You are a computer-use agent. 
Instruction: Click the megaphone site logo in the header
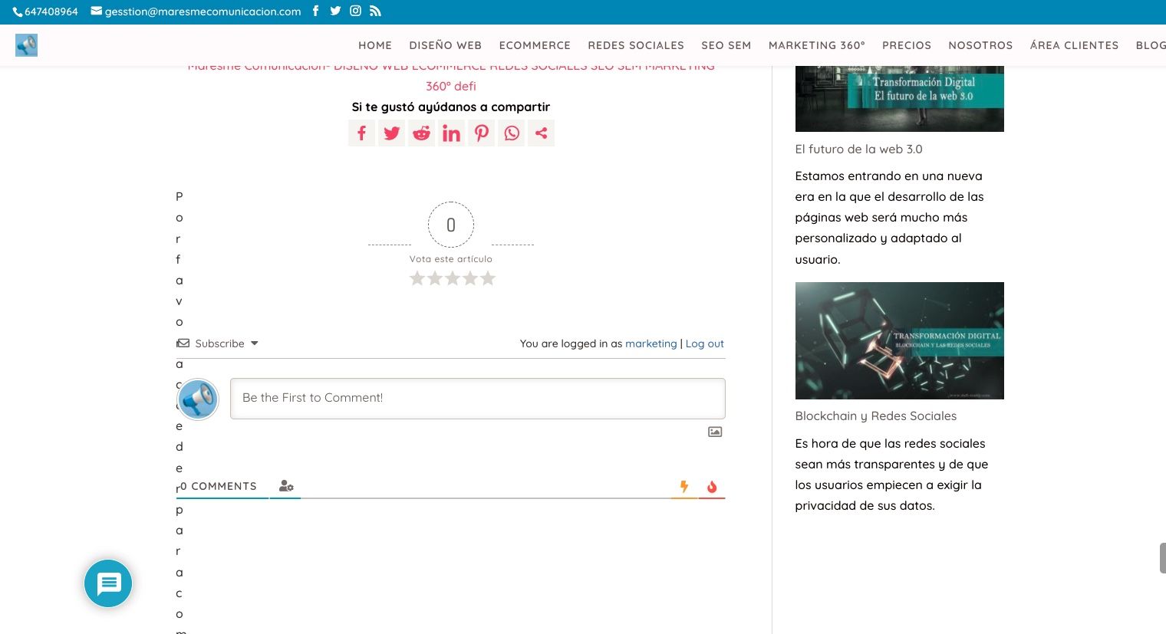26,45
